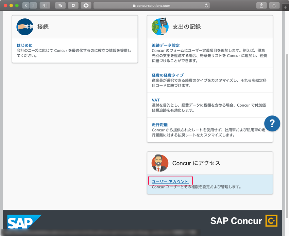
Task: Open the Share menu icon
Action: click(x=261, y=5)
